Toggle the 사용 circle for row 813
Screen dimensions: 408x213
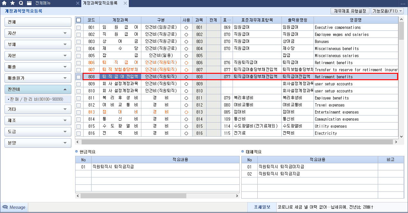coord(186,112)
